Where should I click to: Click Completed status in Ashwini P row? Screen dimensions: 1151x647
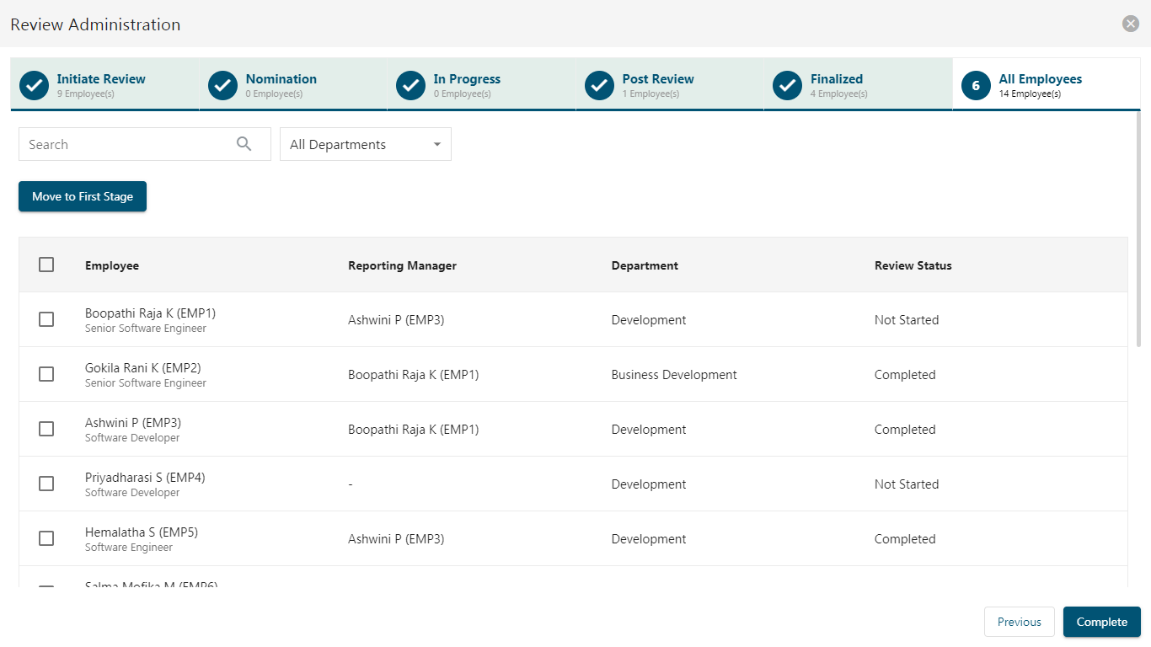coord(905,430)
